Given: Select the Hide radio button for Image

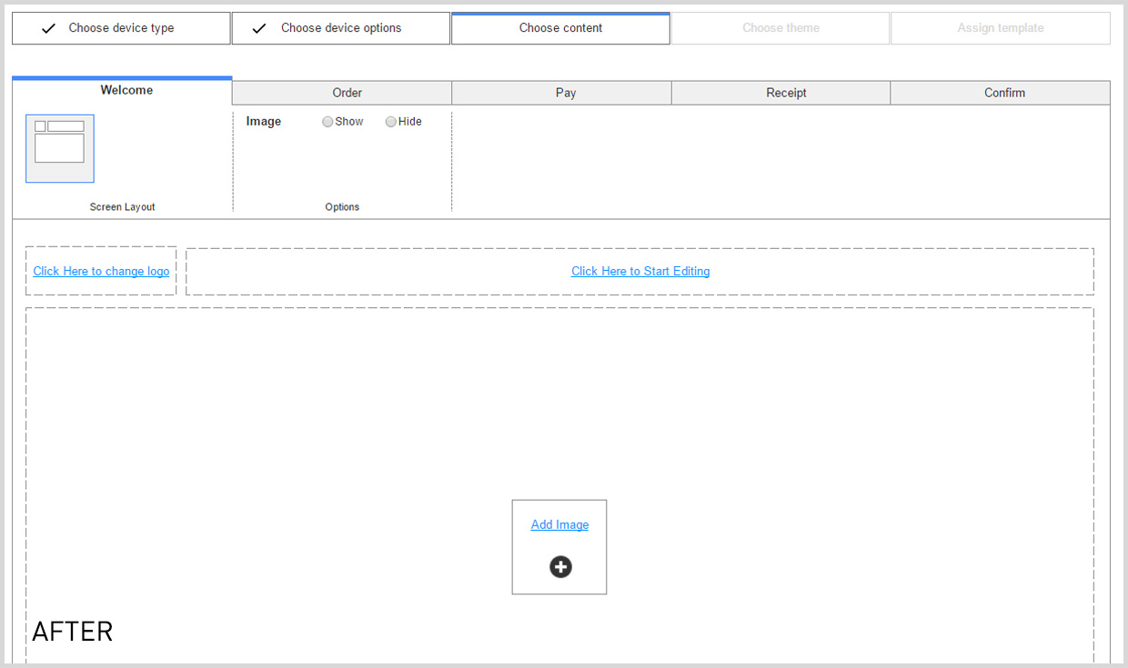Looking at the screenshot, I should (x=391, y=122).
